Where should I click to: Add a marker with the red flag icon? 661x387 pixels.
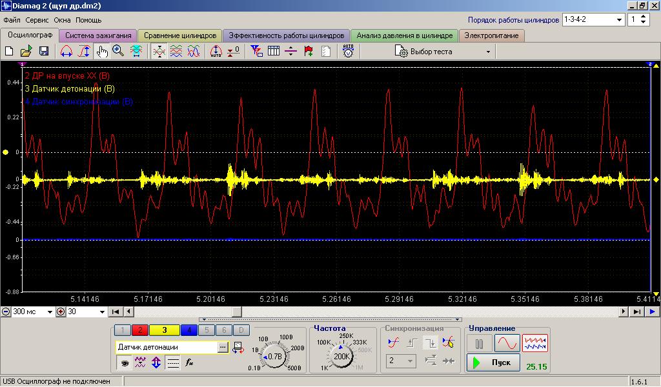coord(308,52)
